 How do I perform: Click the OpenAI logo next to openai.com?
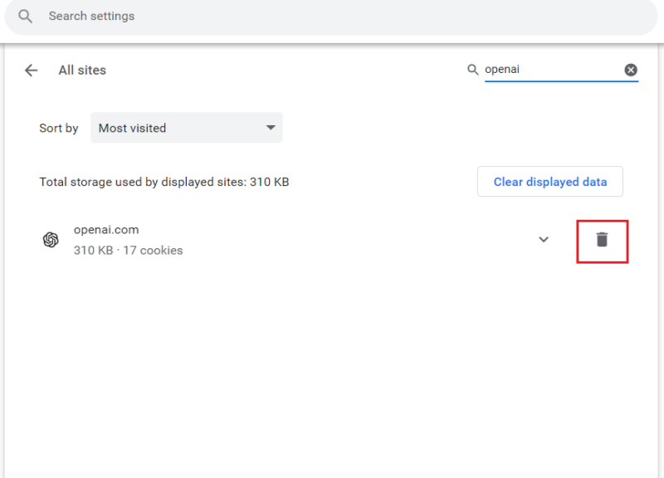(x=51, y=239)
